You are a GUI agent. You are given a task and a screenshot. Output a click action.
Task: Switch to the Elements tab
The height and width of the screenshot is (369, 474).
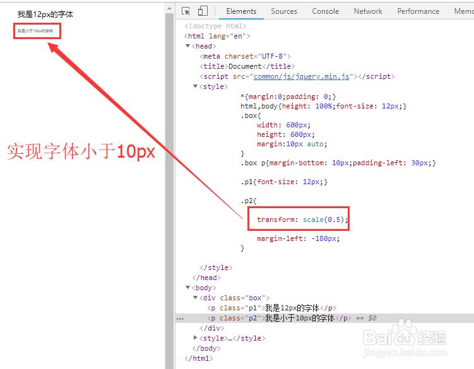241,11
